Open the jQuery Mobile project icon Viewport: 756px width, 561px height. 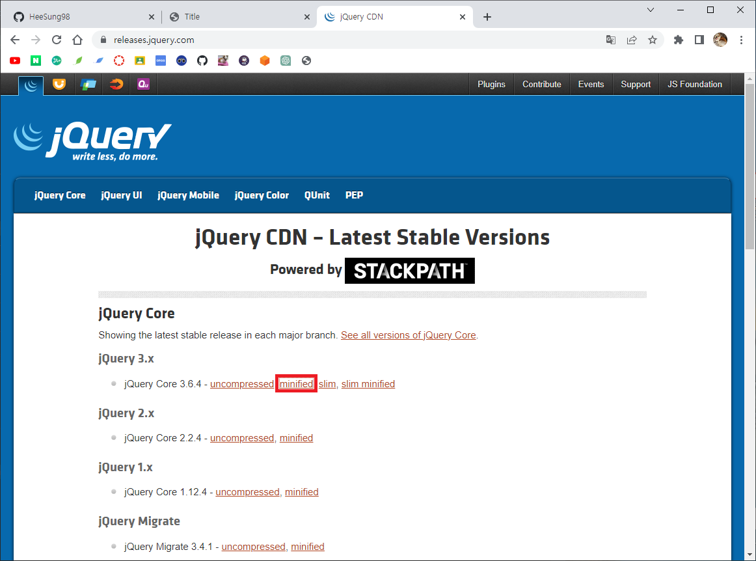[87, 85]
